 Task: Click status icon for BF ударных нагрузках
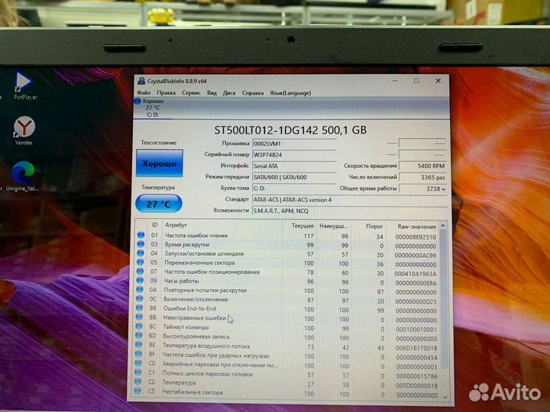click(x=138, y=355)
